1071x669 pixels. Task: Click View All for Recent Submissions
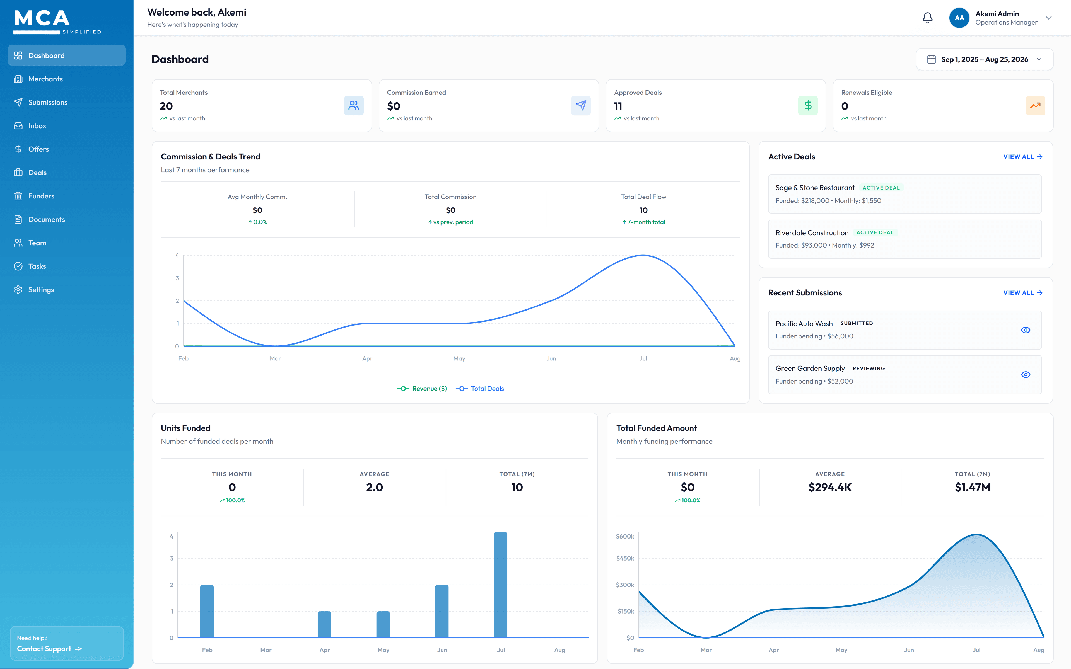(1023, 293)
